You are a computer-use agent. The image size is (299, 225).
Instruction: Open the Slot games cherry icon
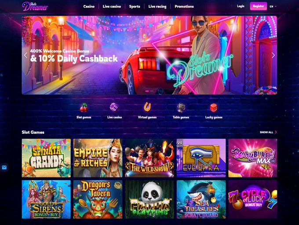84,107
